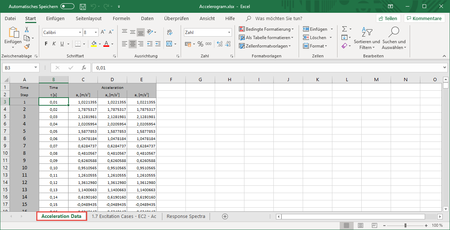This screenshot has width=450, height=230.
Task: Click cell B3 showing 0,01
Action: pyautogui.click(x=54, y=102)
